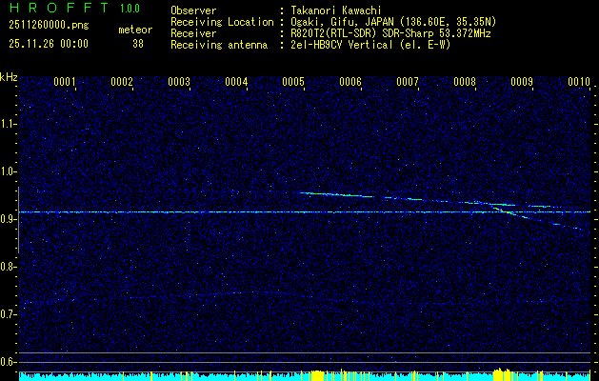Click R820T2(RTL-SDR) SDR-Sharp 53.372MHz text
This screenshot has width=599, height=381.
[390, 33]
